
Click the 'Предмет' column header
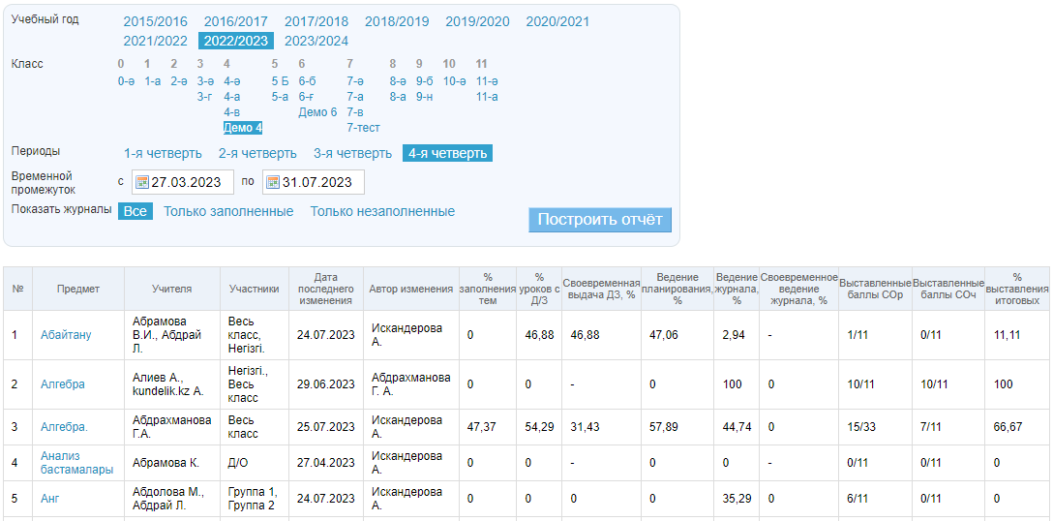coord(78,289)
